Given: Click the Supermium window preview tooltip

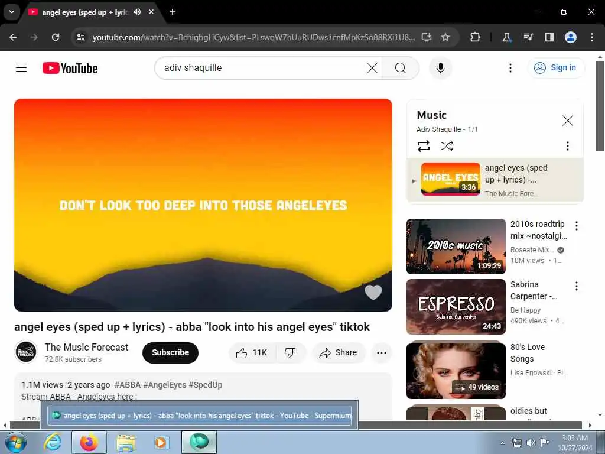Looking at the screenshot, I should tap(199, 416).
